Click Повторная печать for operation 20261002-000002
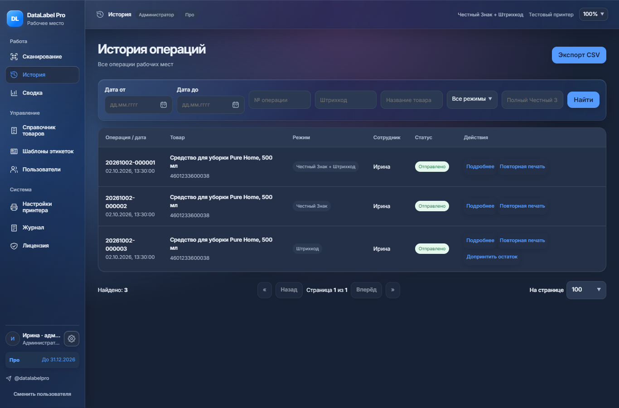Image resolution: width=619 pixels, height=408 pixels. (x=522, y=206)
